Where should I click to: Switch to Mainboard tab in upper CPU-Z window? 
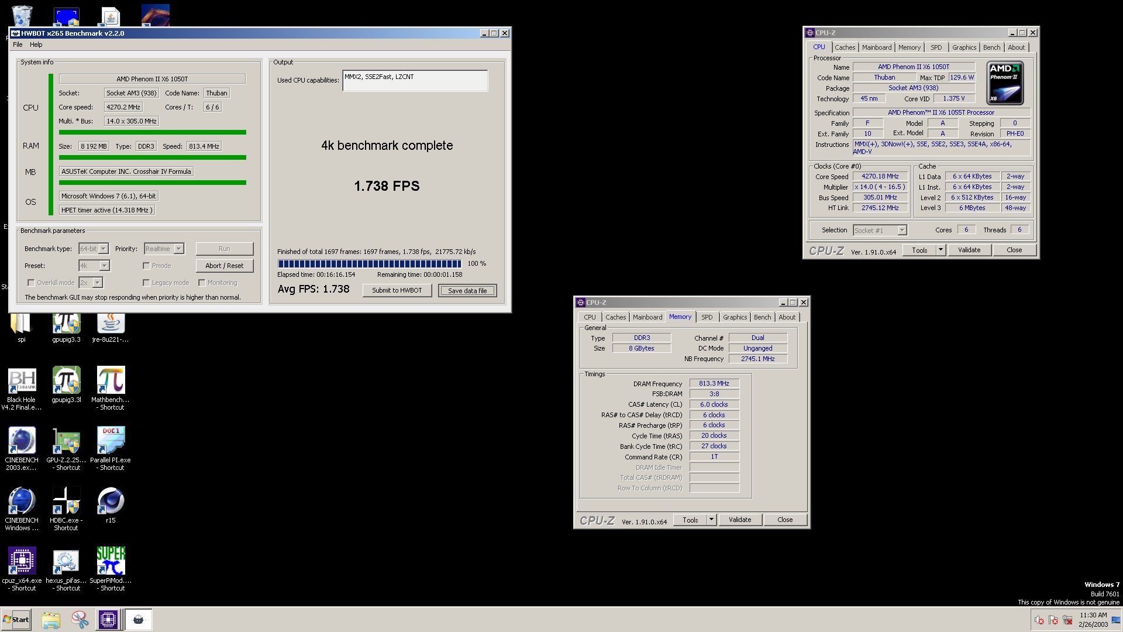tap(877, 47)
